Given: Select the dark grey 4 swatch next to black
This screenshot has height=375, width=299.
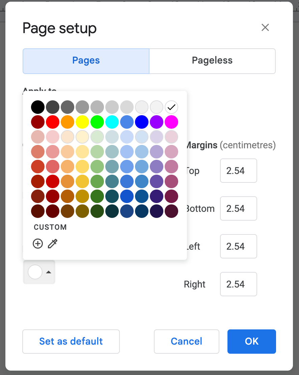Looking at the screenshot, I should point(53,107).
